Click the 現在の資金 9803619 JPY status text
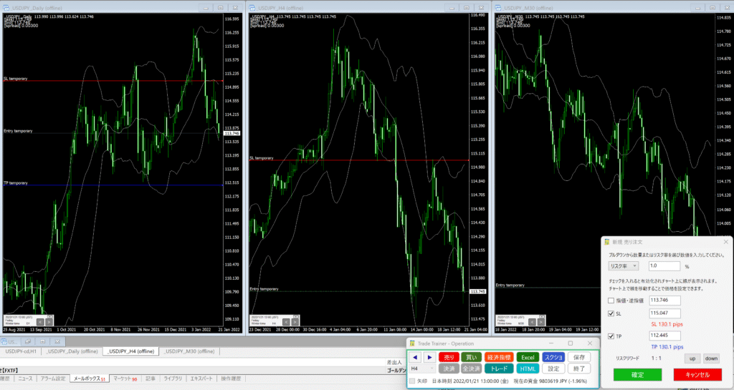Screen dimensions: 734x390 (550, 381)
